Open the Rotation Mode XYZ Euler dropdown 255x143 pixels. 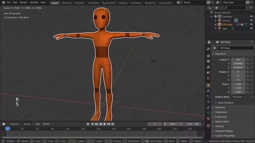(x=238, y=97)
